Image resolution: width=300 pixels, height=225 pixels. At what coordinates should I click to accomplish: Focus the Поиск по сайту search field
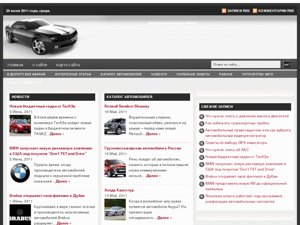(246, 64)
